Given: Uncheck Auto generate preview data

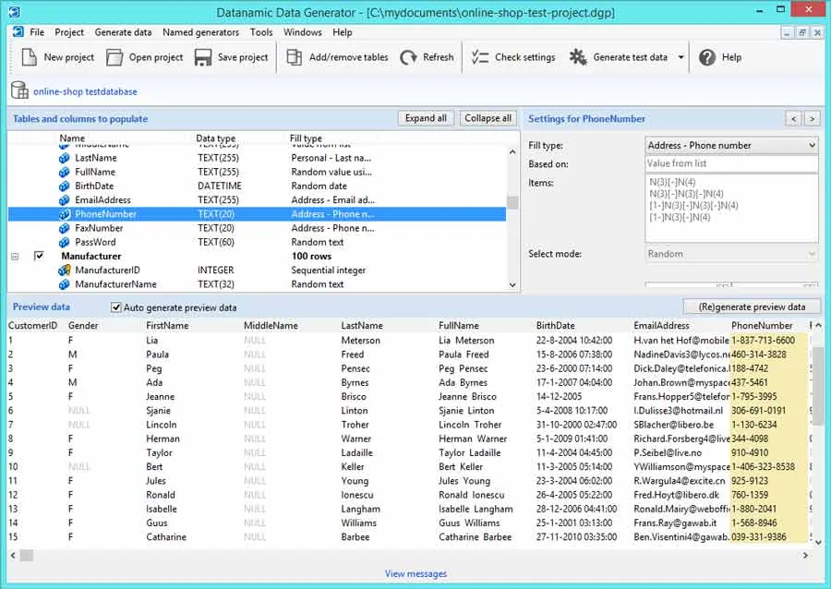Looking at the screenshot, I should [115, 307].
